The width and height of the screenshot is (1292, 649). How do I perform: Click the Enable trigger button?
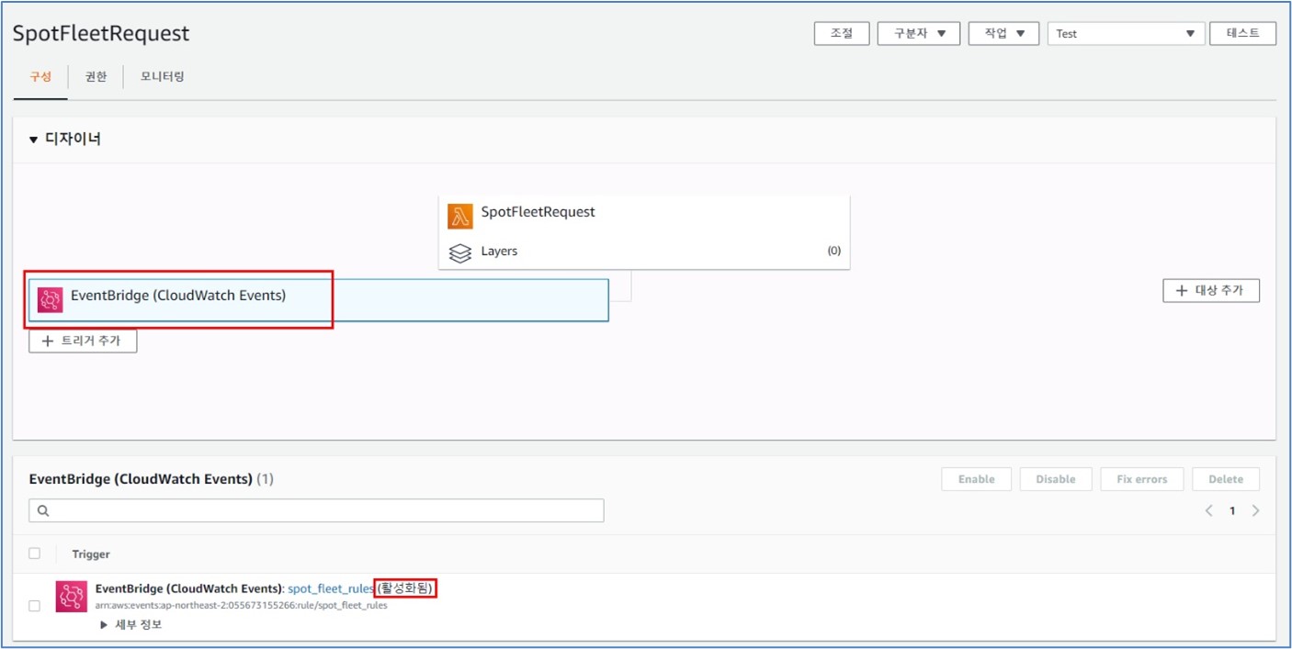[x=976, y=479]
